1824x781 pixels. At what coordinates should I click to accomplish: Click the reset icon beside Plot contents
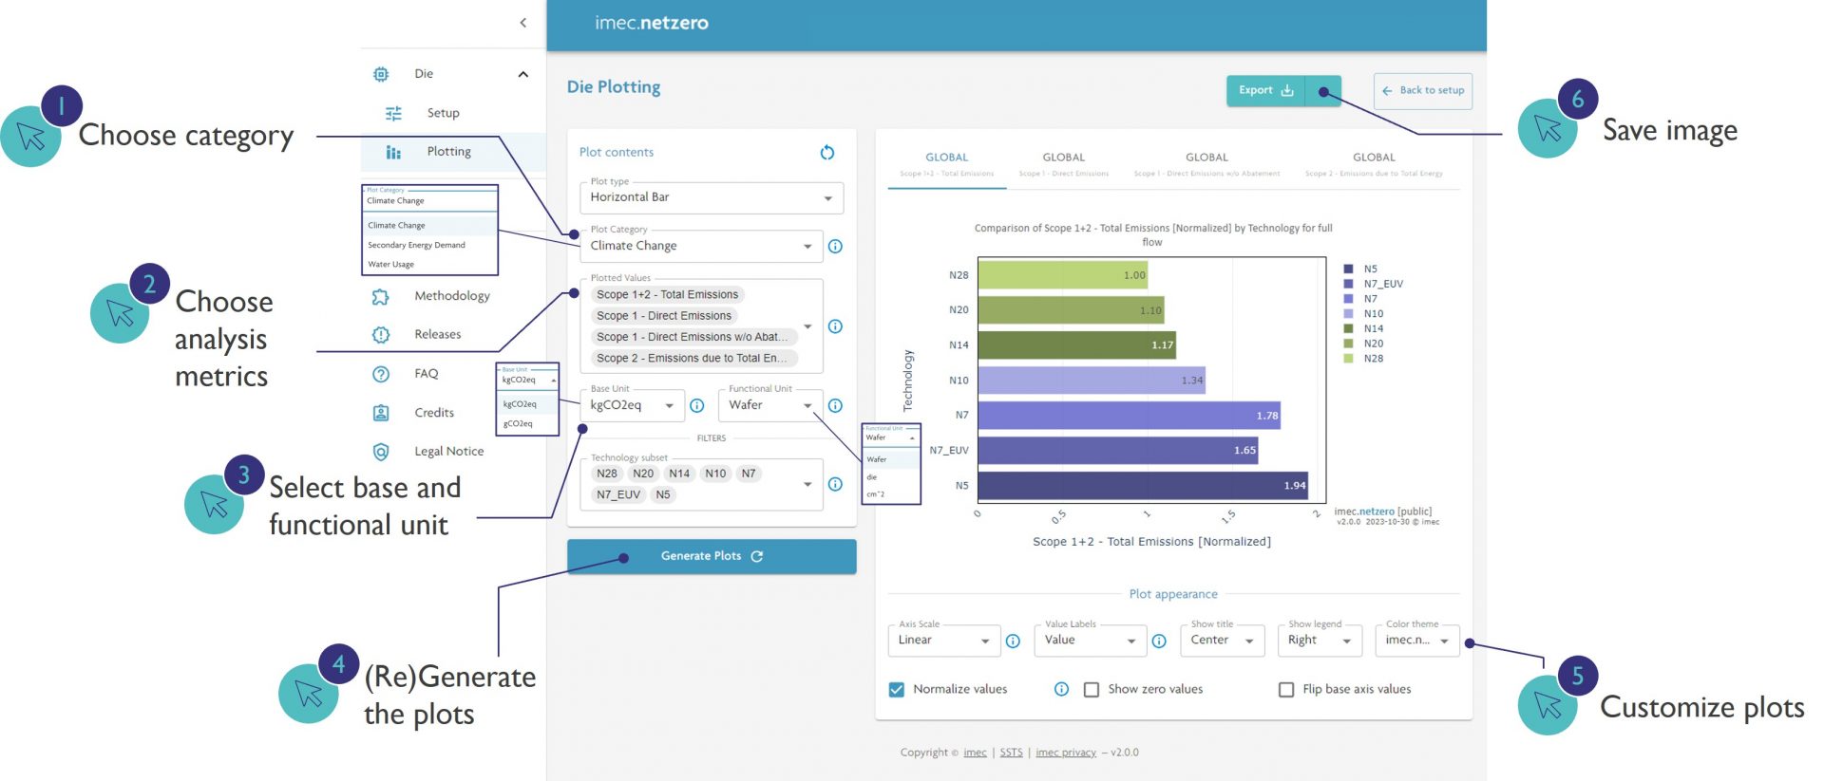(826, 153)
